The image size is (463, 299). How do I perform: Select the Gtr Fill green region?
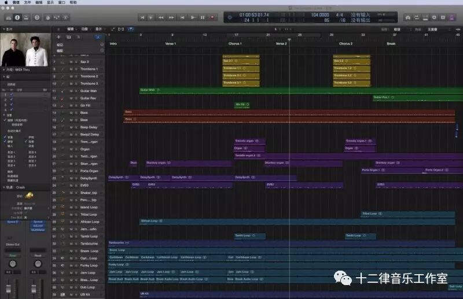[242, 105]
